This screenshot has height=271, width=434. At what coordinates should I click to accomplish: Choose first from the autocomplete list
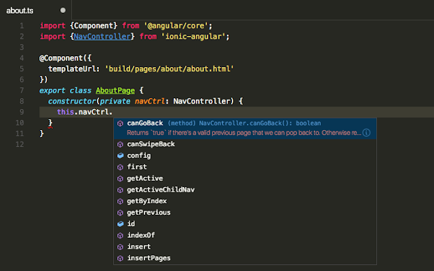(x=136, y=167)
